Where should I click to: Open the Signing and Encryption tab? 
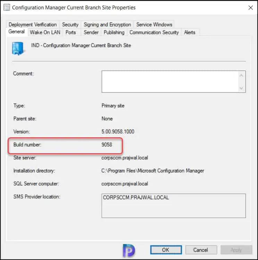tap(107, 25)
